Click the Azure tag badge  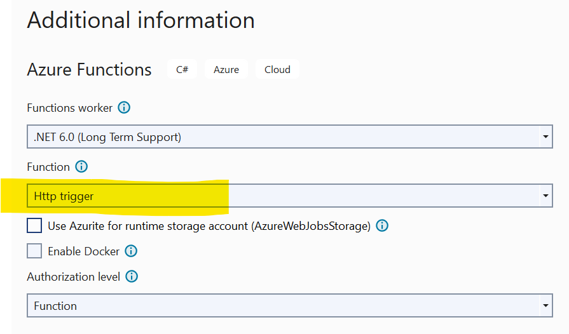226,70
